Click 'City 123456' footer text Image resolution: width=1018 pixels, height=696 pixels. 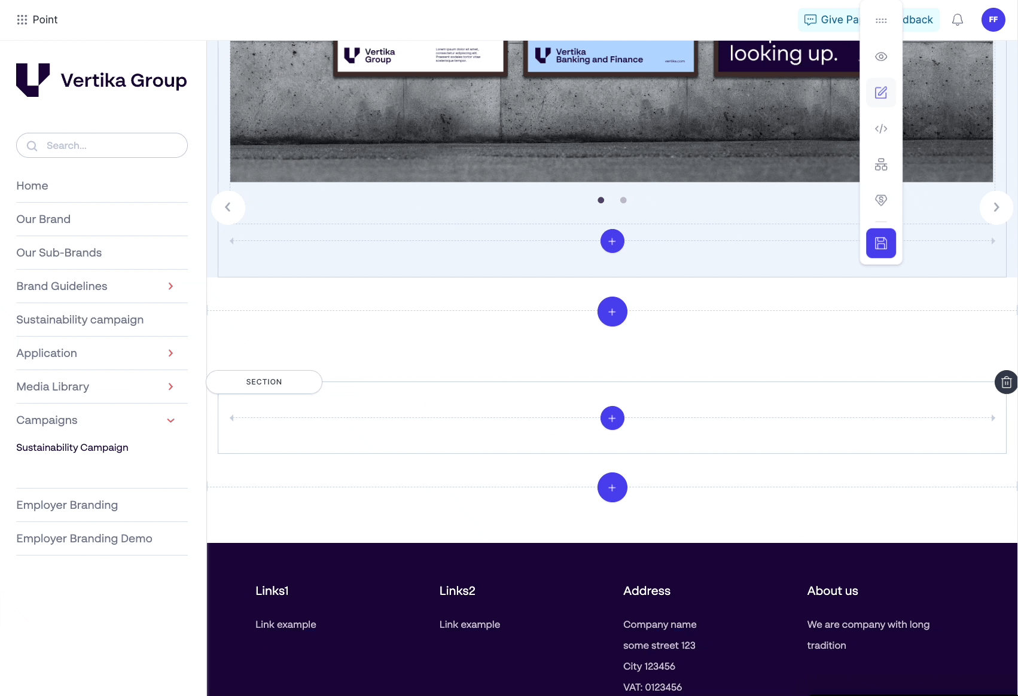649,666
